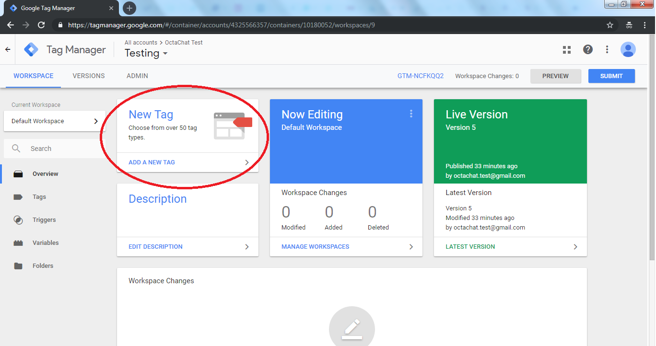The image size is (656, 346).
Task: Click the Add a New Tag link
Action: [152, 162]
